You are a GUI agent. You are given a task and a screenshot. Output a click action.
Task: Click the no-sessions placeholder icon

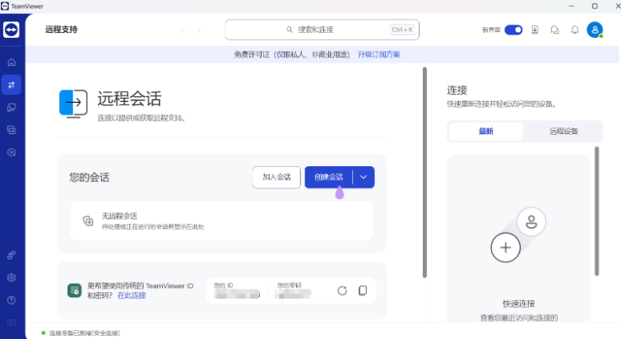coord(88,221)
